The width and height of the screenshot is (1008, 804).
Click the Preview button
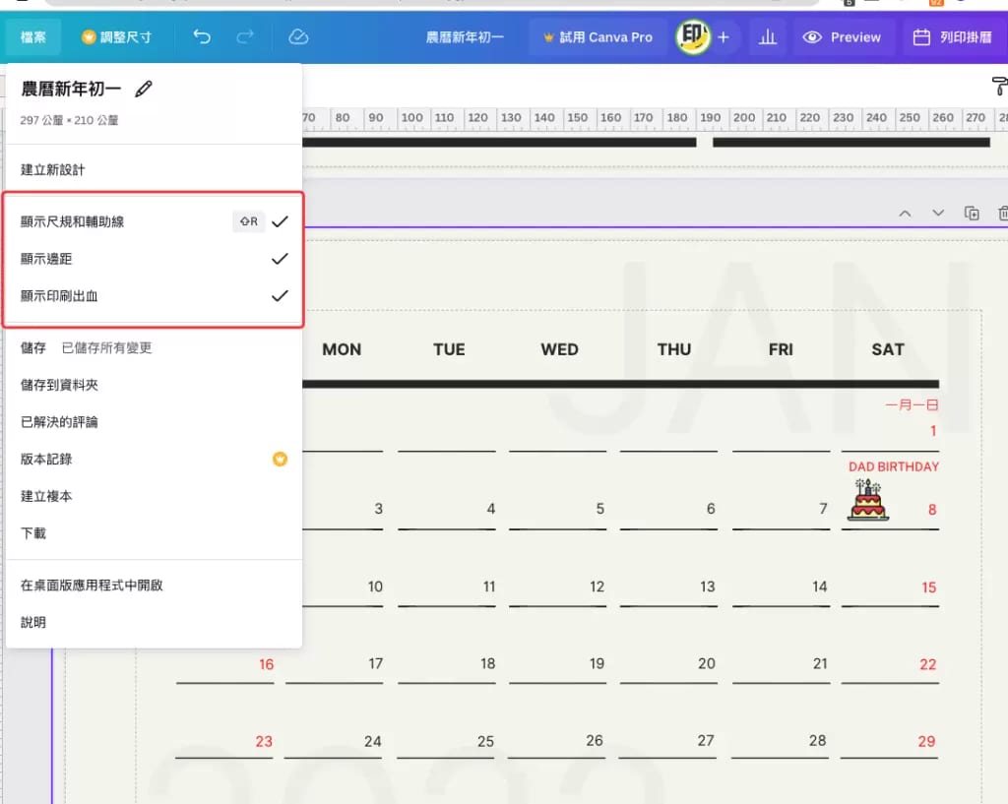click(841, 37)
